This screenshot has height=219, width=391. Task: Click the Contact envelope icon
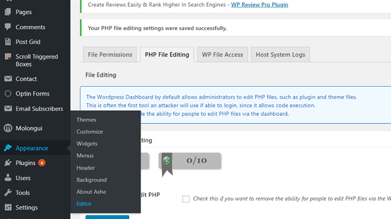[x=8, y=79]
